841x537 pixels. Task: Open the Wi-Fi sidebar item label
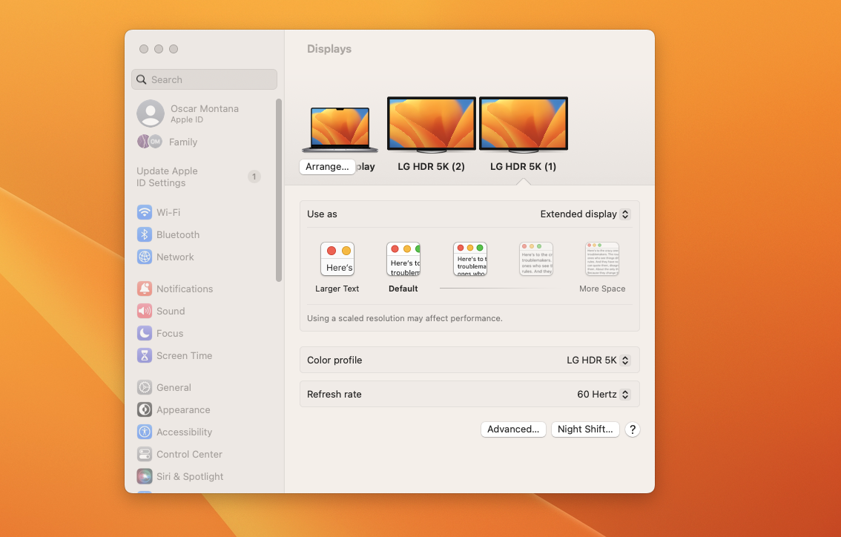[168, 212]
